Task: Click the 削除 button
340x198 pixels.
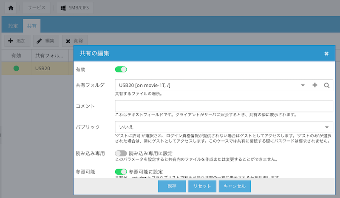Action: (75, 41)
